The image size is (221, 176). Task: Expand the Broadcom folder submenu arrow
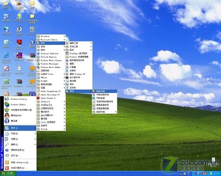click(64, 36)
